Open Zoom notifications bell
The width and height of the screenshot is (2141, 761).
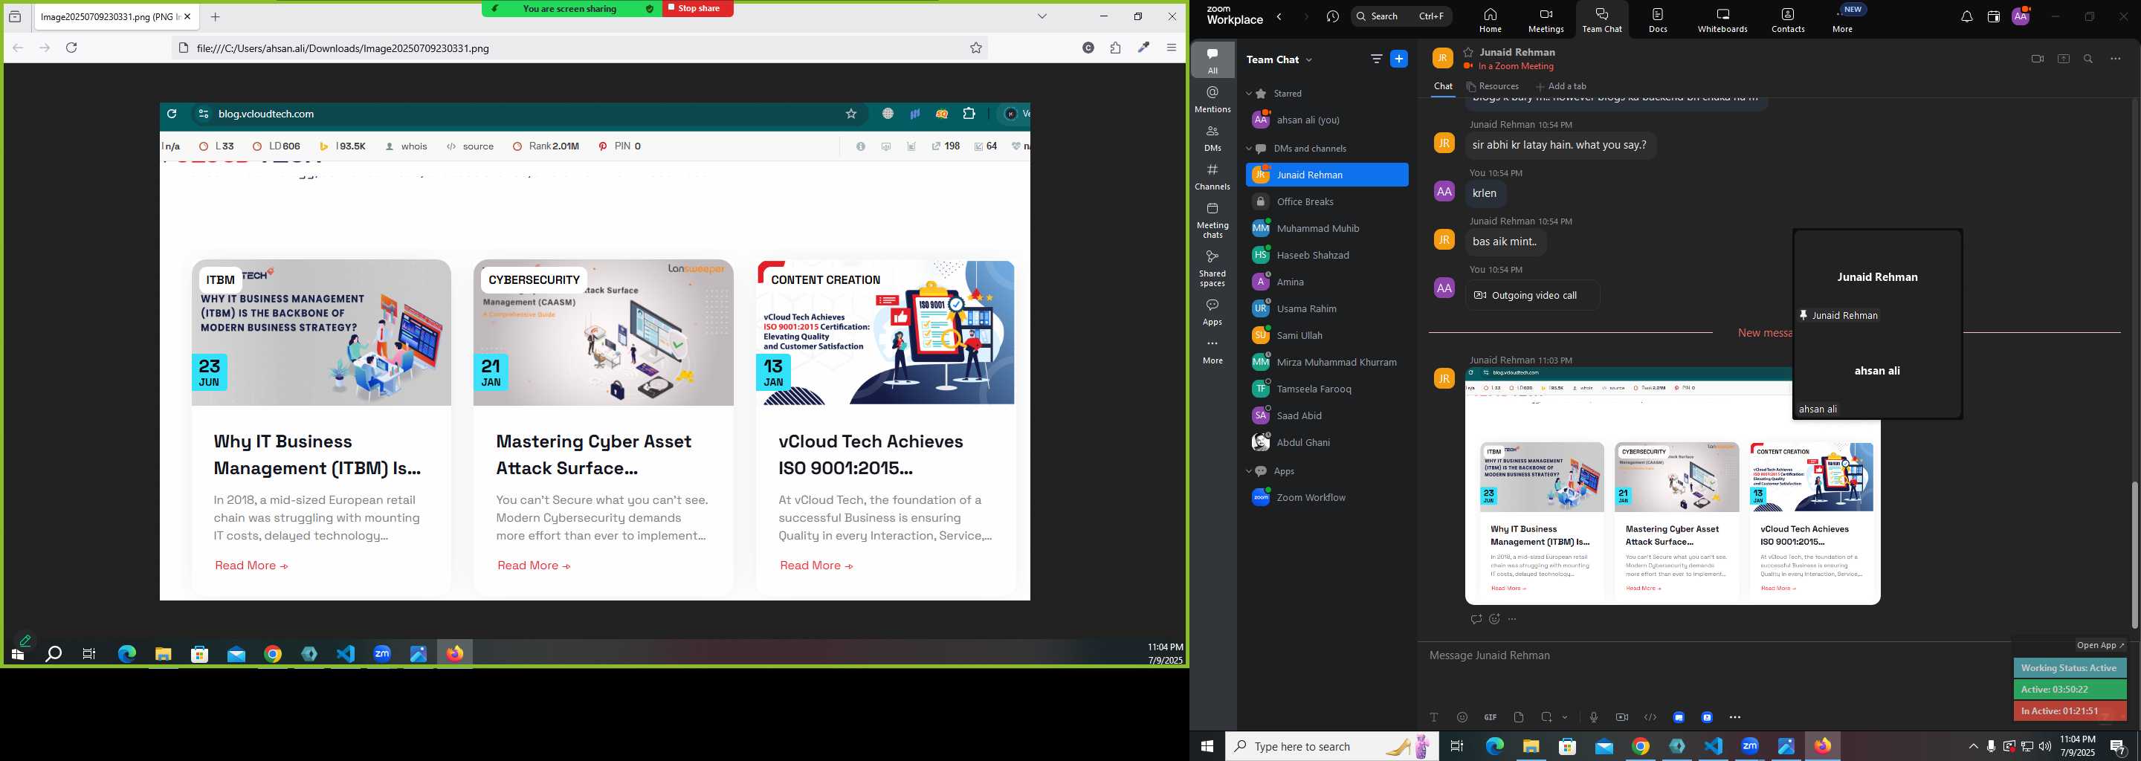[x=1966, y=16]
